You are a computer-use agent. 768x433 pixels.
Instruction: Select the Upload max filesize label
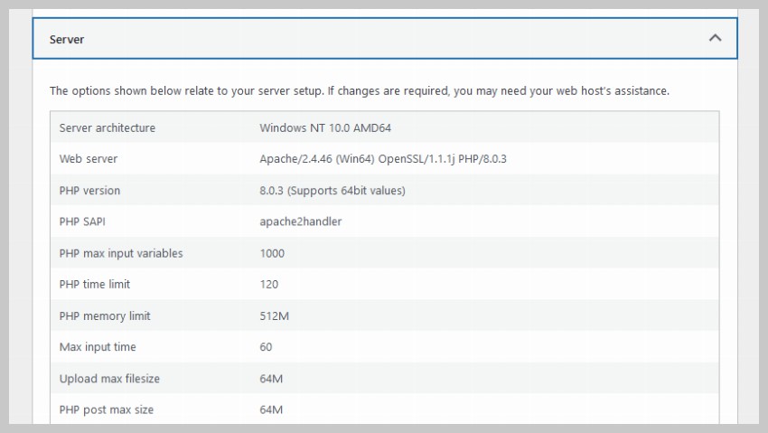[109, 379]
